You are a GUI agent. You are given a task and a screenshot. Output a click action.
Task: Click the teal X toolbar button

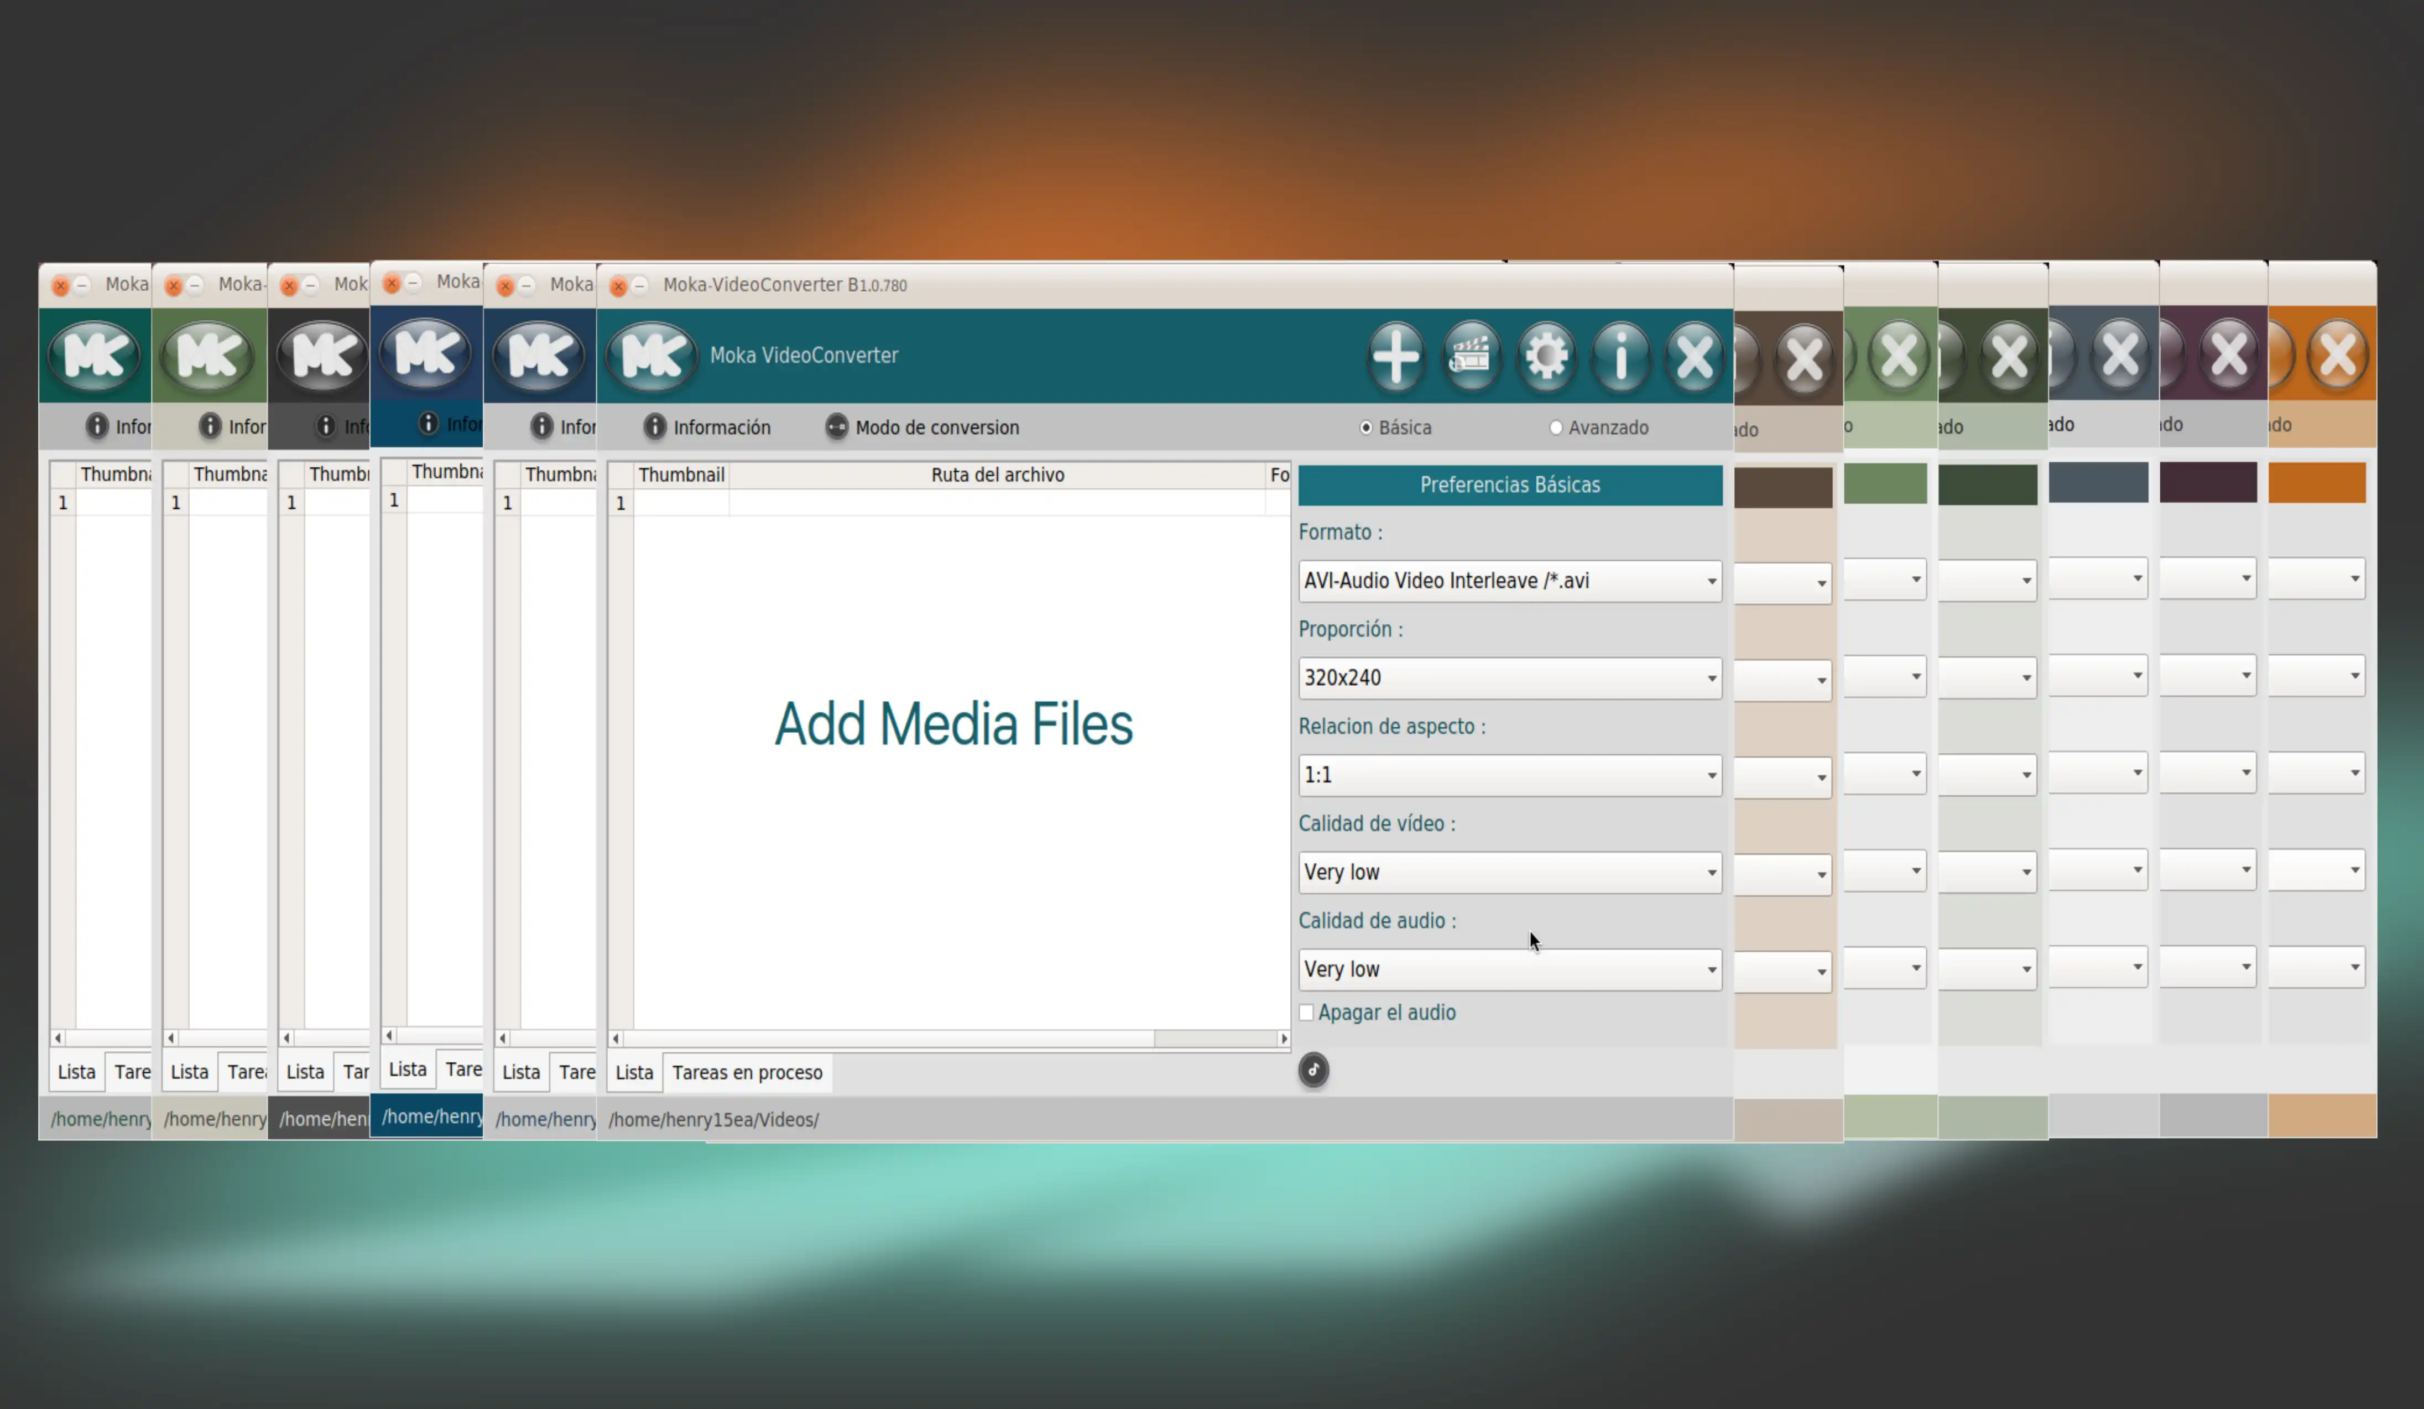coord(1695,356)
